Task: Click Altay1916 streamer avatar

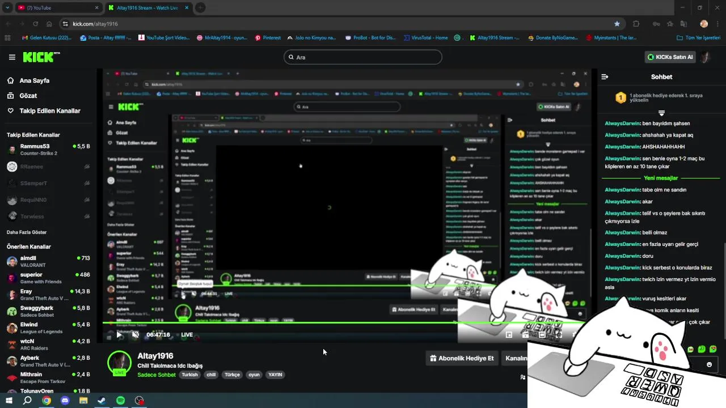Action: [x=119, y=363]
